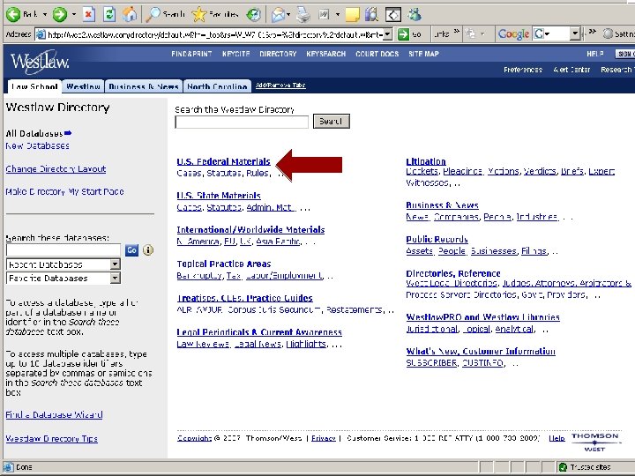Image resolution: width=635 pixels, height=476 pixels.
Task: Click the green Go arrow beside address bar
Action: pos(403,34)
